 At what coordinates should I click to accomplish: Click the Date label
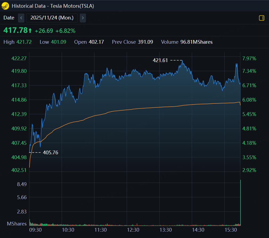point(9,18)
